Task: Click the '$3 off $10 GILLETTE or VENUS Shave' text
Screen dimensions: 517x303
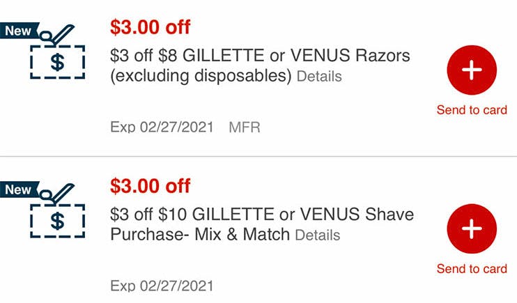Action: [x=262, y=215]
